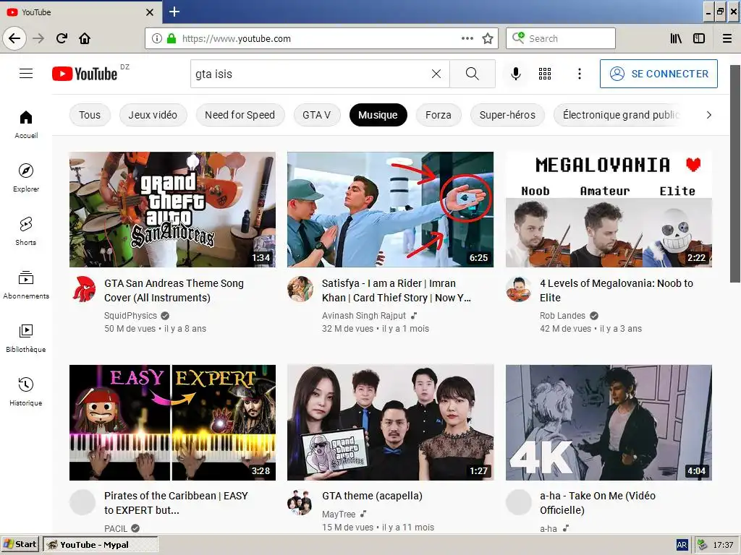The width and height of the screenshot is (741, 555).
Task: Select the Jeux vidéo filter chip
Action: click(153, 115)
